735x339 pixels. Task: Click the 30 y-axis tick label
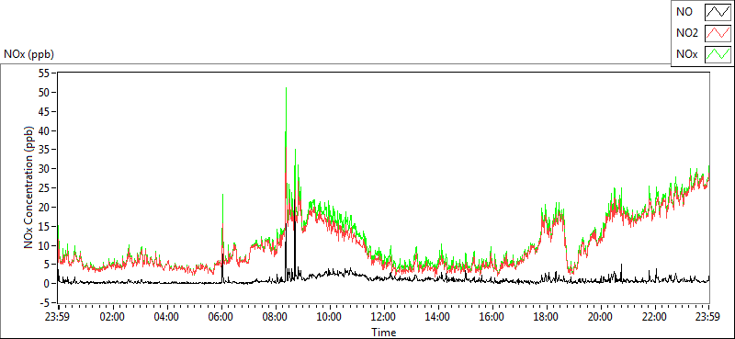pyautogui.click(x=43, y=169)
